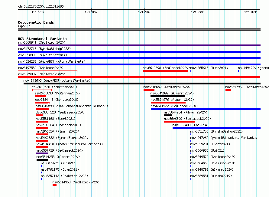Open esv2384446 (Bentley2008) variant
269x197 pixels.
point(57,100)
